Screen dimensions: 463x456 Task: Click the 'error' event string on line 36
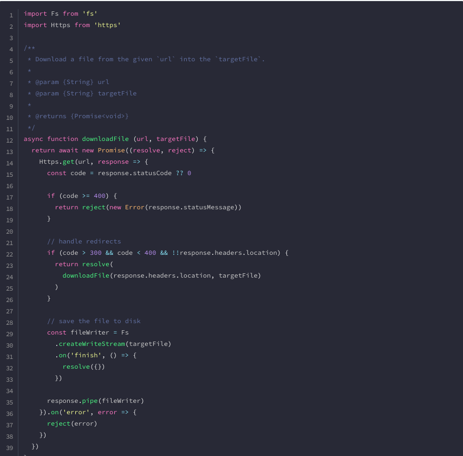click(76, 412)
